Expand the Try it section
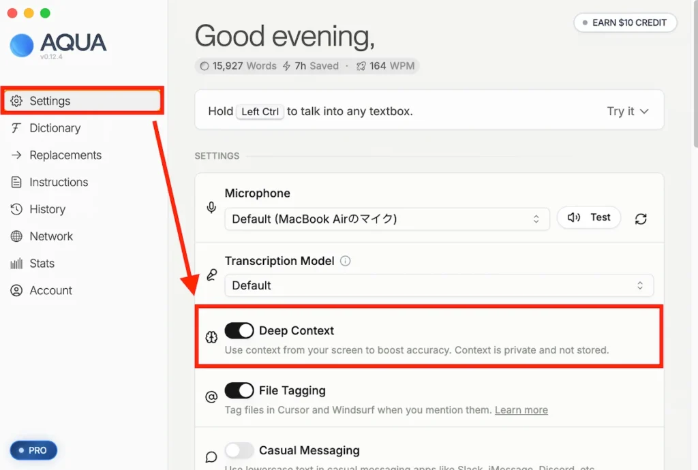The height and width of the screenshot is (470, 698). 627,111
